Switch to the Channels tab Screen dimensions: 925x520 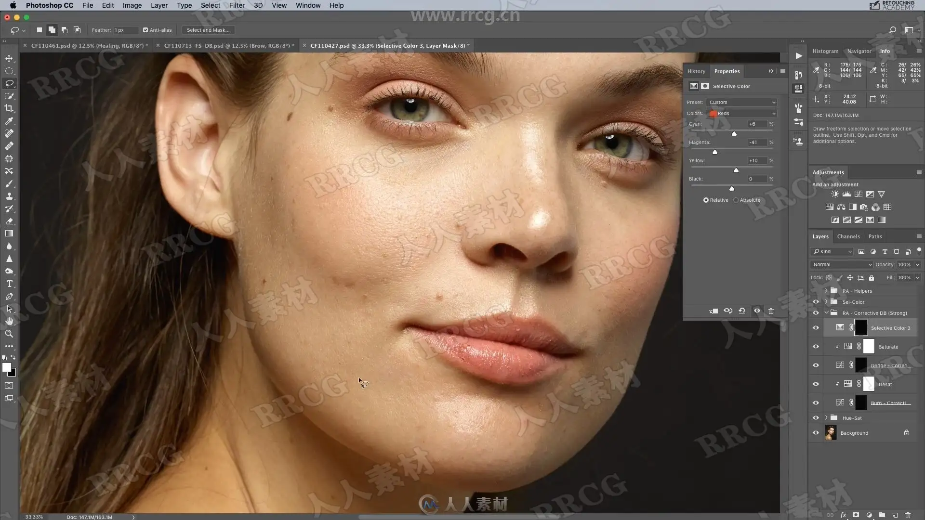848,236
